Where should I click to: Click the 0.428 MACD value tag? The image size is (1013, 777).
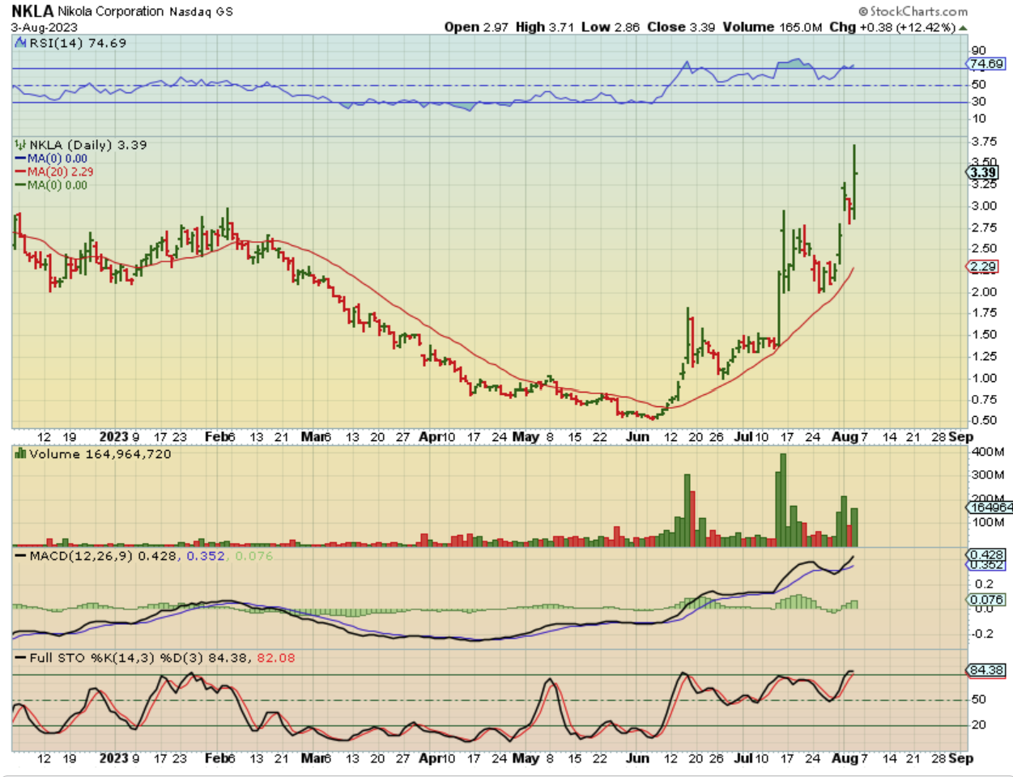tap(986, 554)
